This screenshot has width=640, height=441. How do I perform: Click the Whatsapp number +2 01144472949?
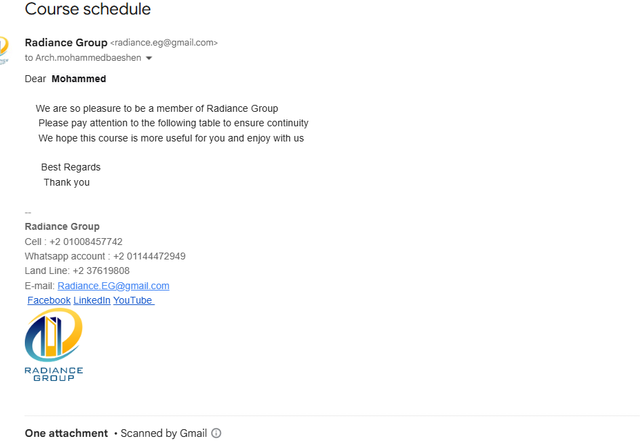[150, 257]
